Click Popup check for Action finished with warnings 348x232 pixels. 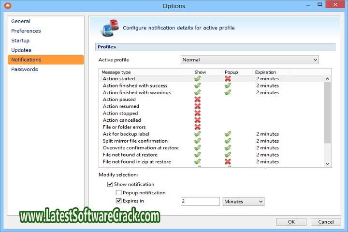click(x=228, y=92)
